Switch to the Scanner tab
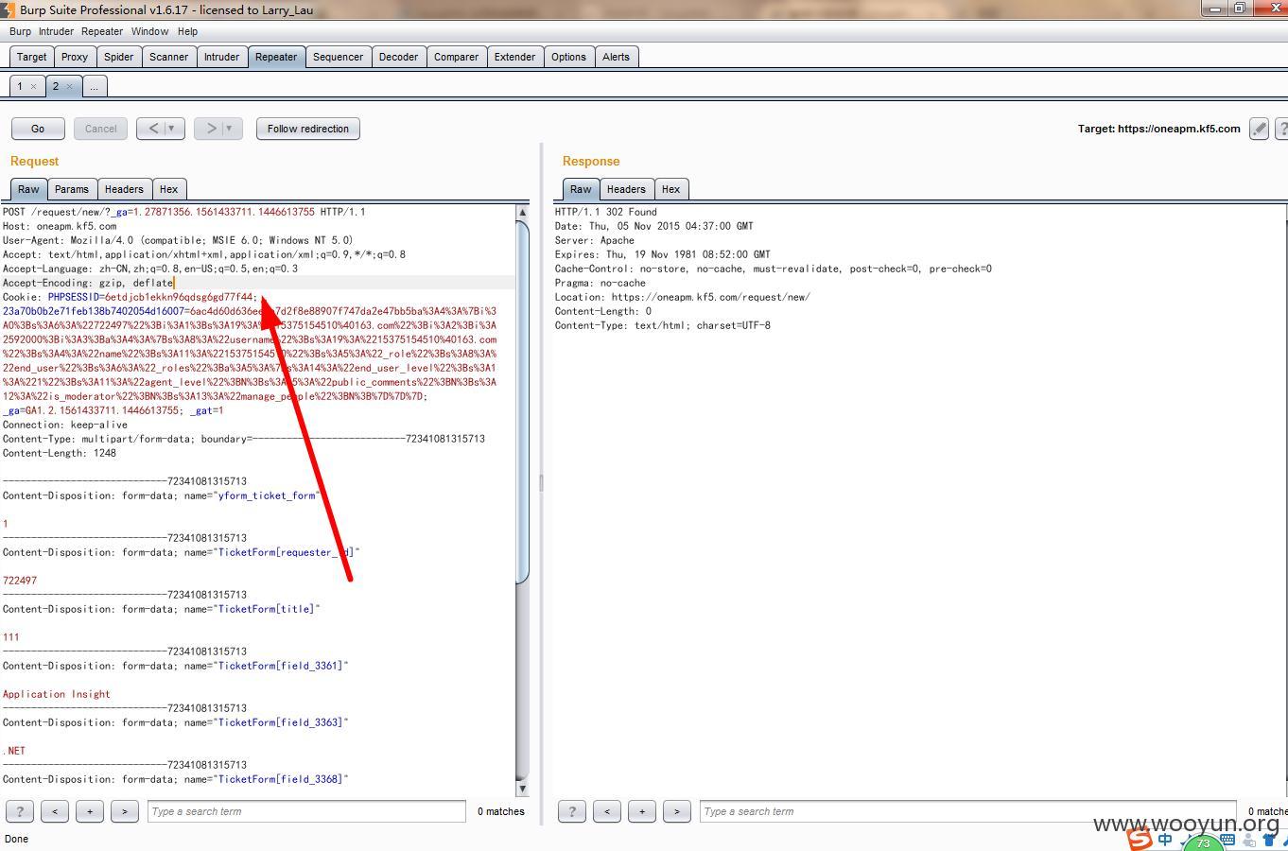The image size is (1288, 851). pyautogui.click(x=168, y=57)
